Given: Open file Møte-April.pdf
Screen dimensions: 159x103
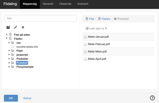Looking at the screenshot, I should [x=97, y=59].
